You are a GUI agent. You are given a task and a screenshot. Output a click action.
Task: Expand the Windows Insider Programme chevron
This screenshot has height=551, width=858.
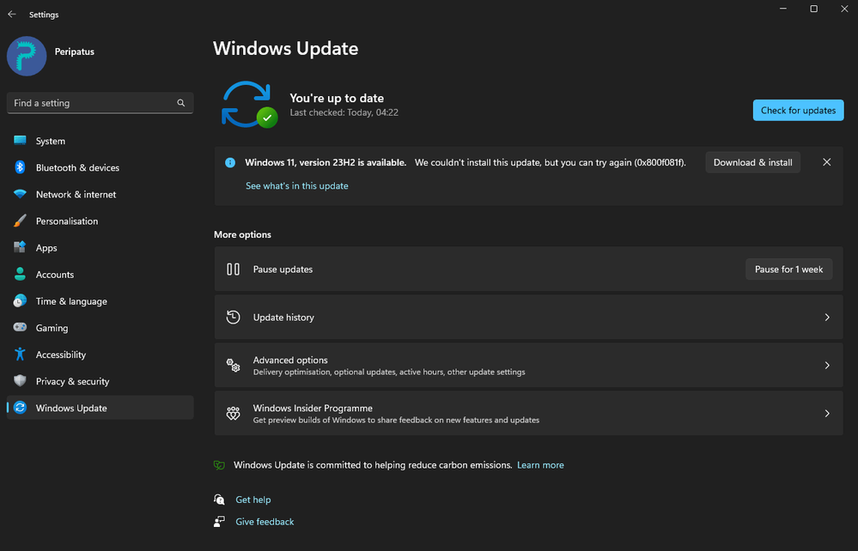[x=827, y=414]
